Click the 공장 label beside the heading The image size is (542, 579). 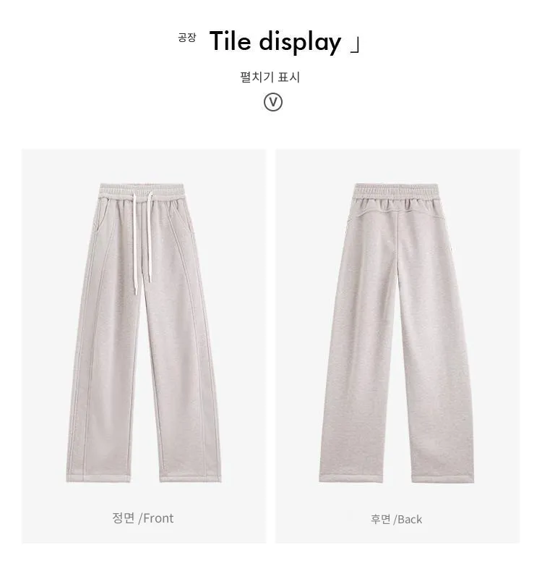coord(187,38)
